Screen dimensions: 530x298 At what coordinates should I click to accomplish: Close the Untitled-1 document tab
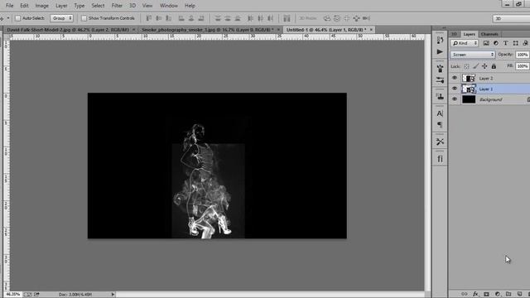click(371, 30)
